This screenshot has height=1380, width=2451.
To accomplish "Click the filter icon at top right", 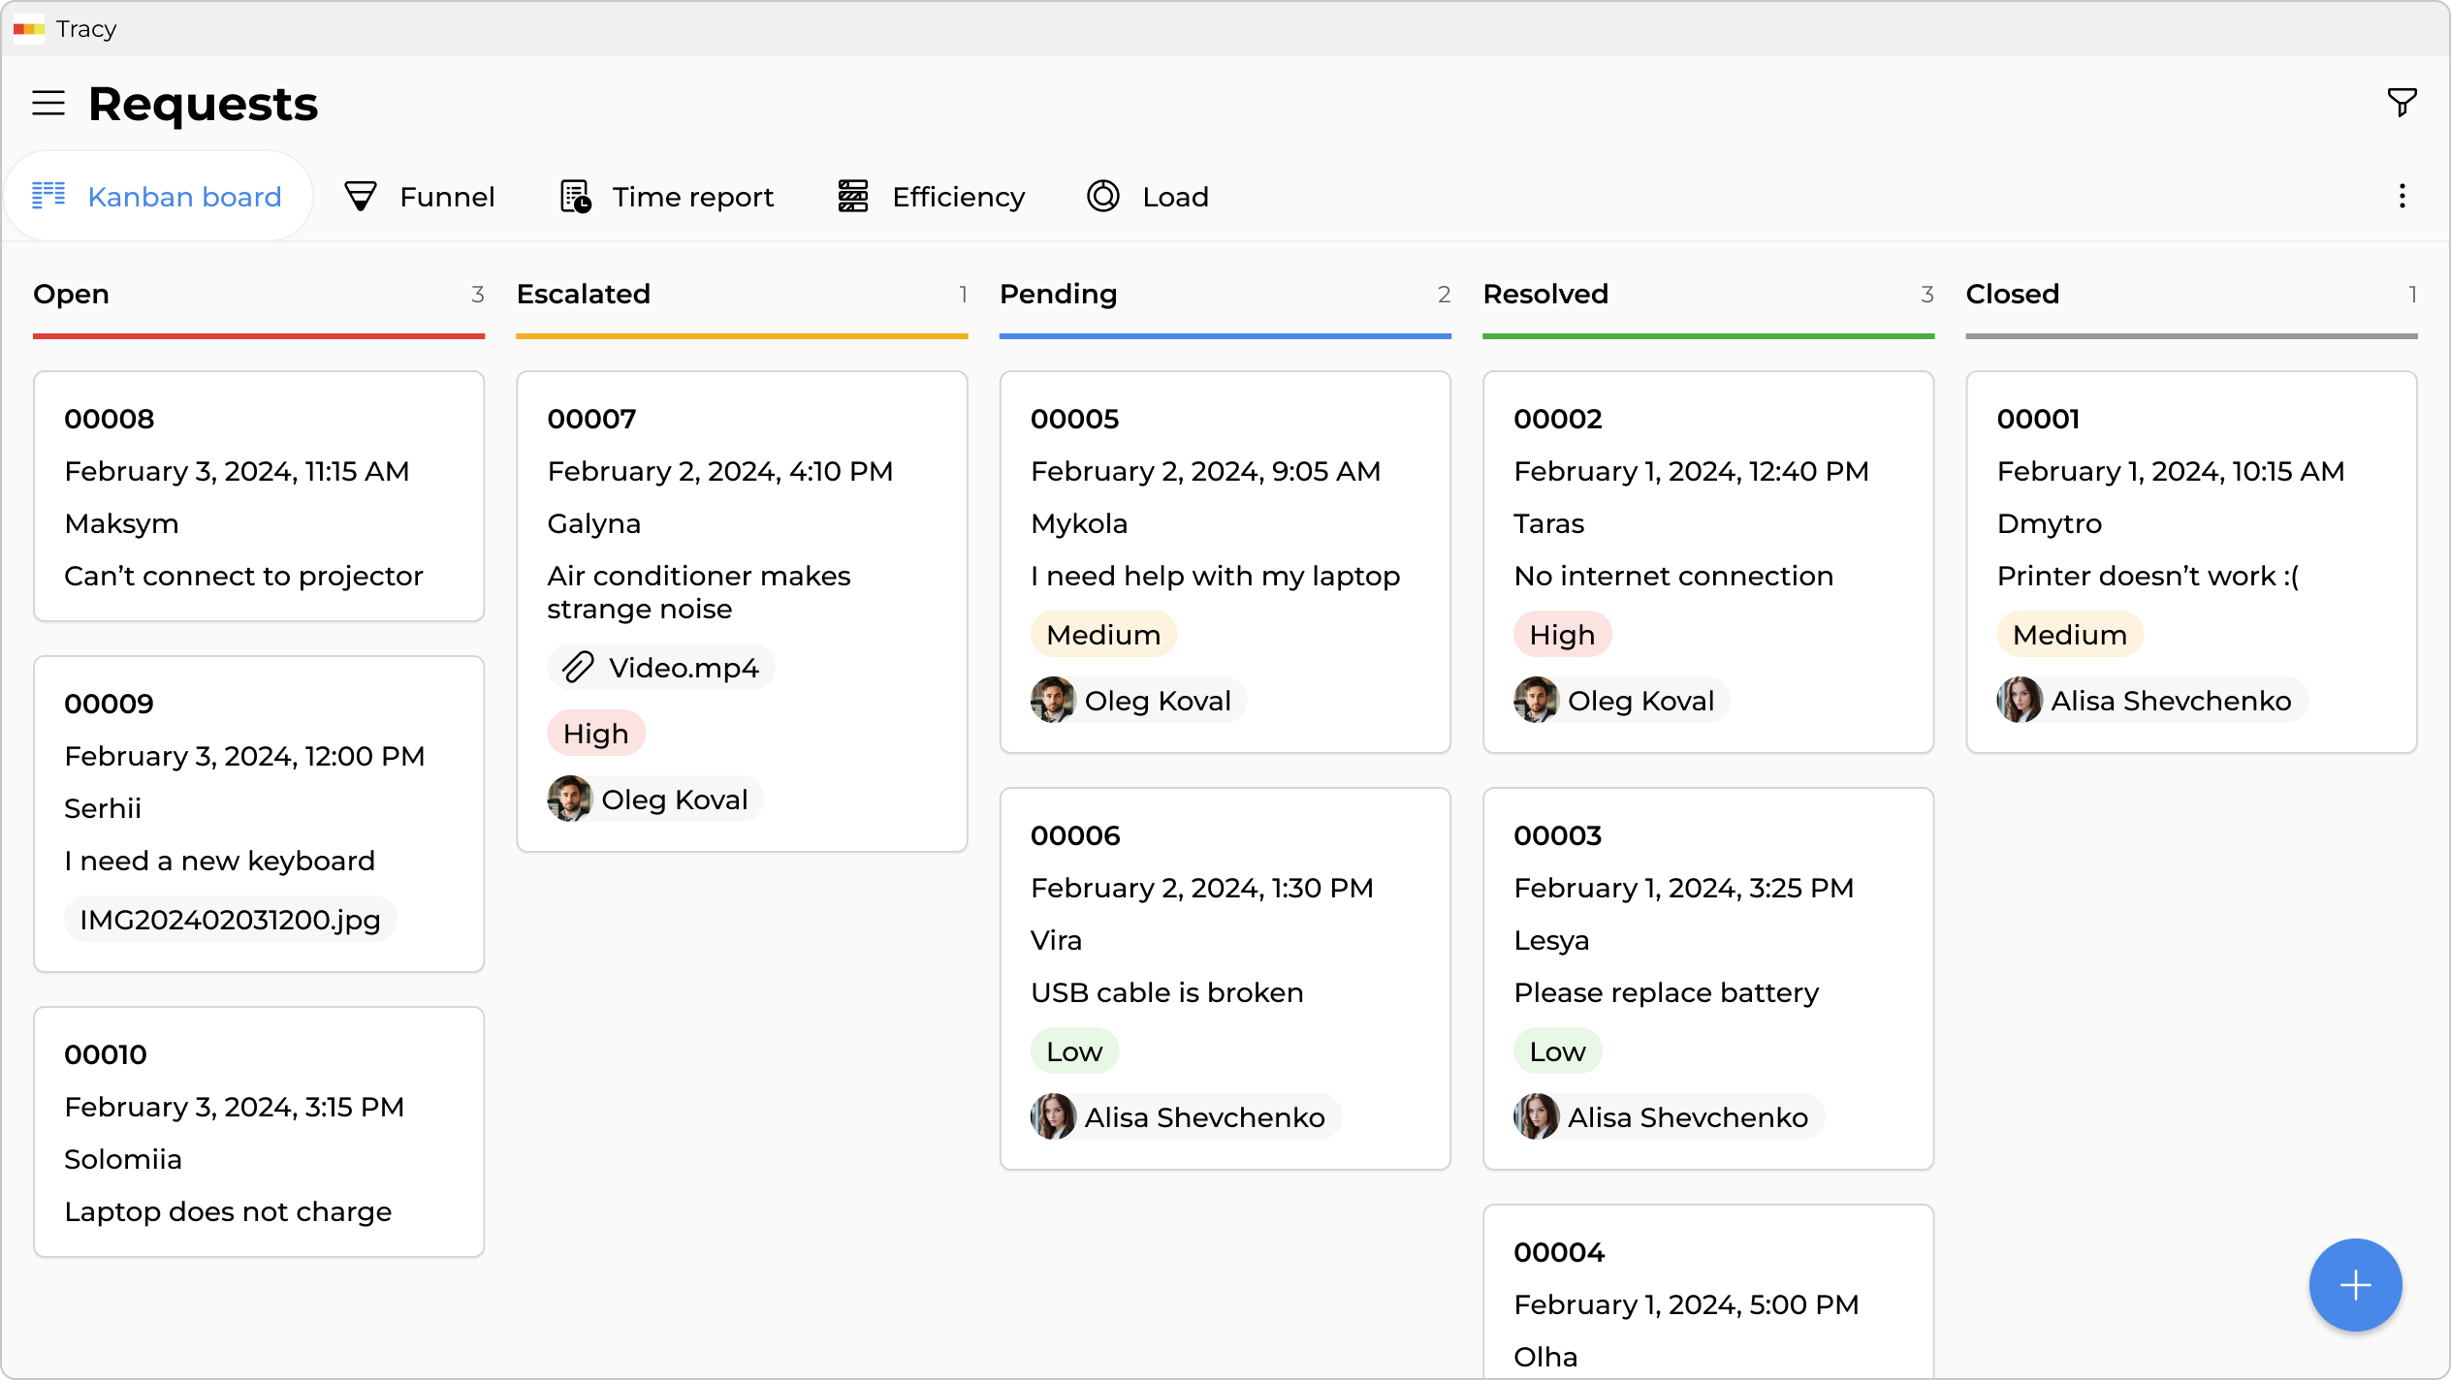I will pos(2402,103).
